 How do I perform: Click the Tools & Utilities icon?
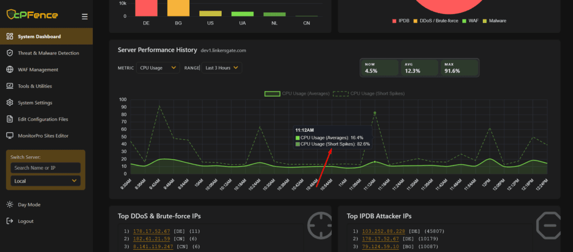coord(10,86)
